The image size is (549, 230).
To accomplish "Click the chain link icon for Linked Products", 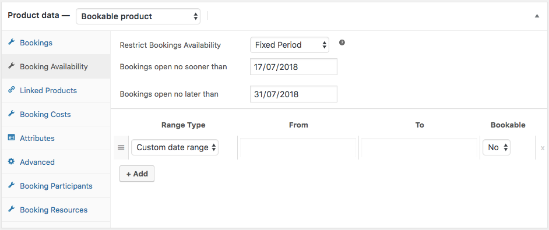I will (x=11, y=90).
